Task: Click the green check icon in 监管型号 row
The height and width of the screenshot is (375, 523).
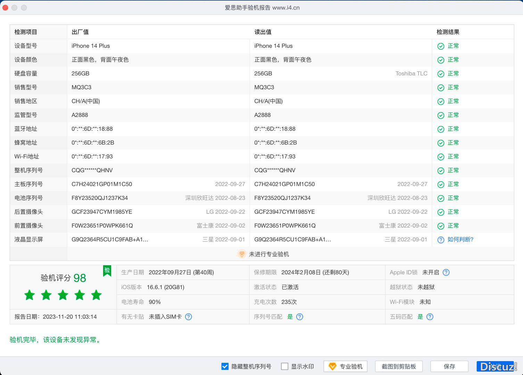Action: 441,115
